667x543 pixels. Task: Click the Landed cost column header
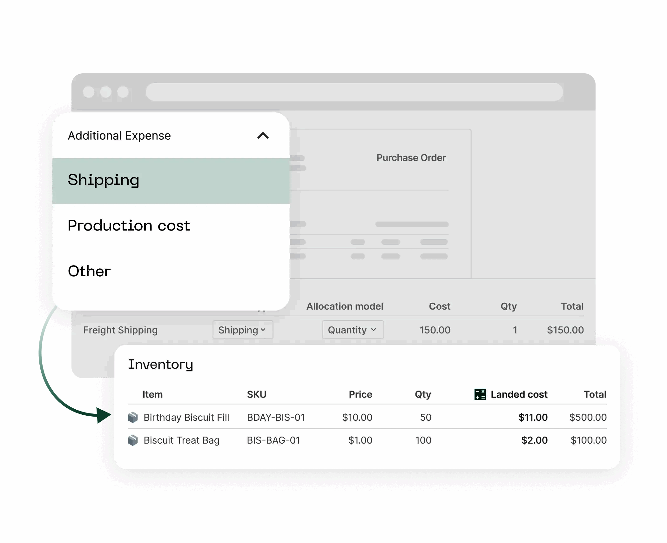(x=519, y=394)
